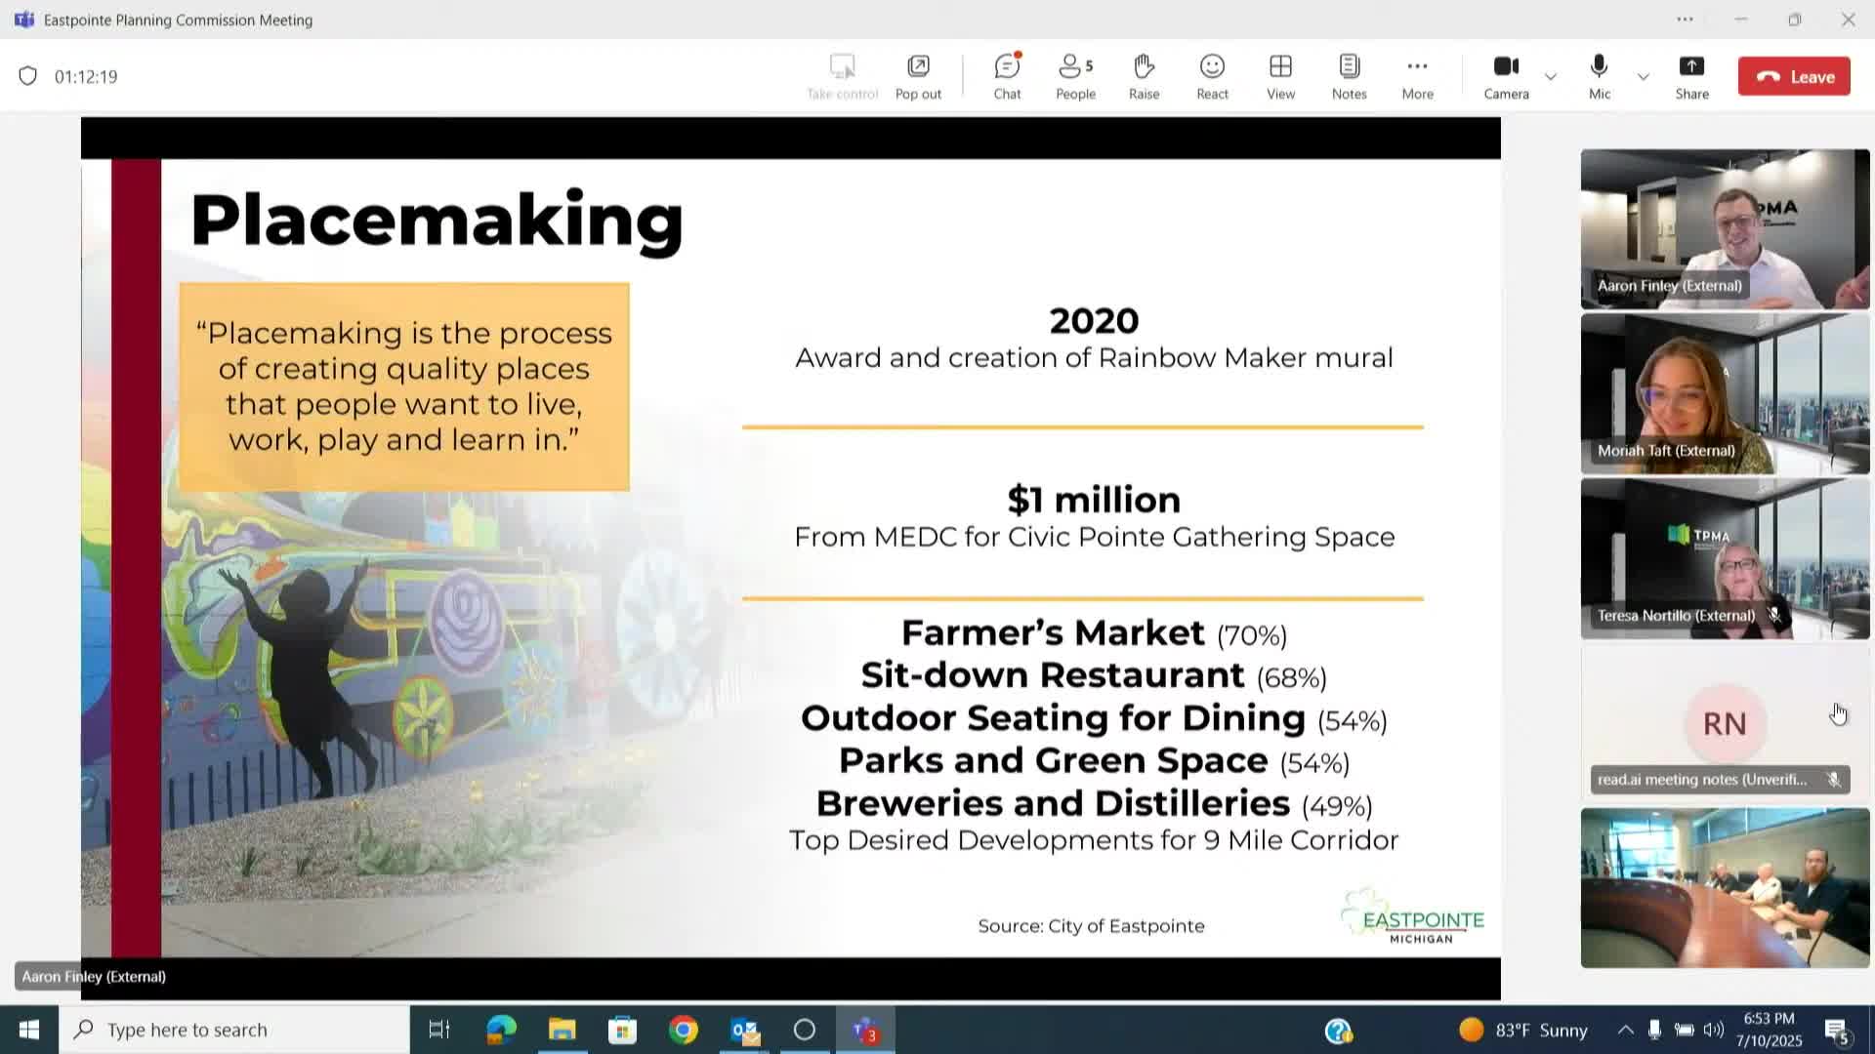Pop out the shared presentation
Screen dimensions: 1875x1054
918,76
